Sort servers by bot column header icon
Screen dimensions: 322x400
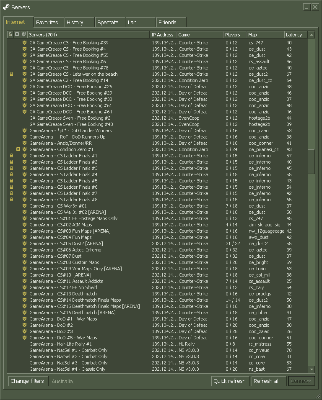click(x=17, y=34)
